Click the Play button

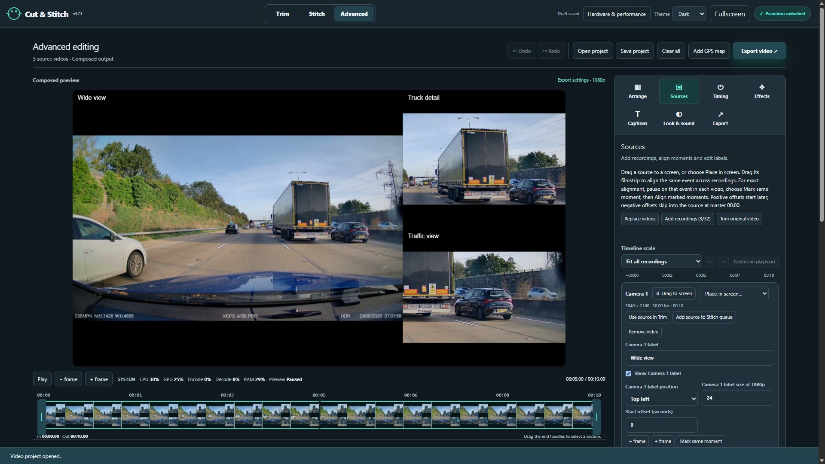click(42, 379)
